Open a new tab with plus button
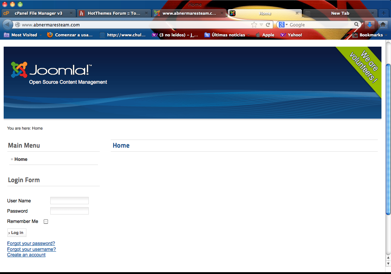 pos(384,13)
